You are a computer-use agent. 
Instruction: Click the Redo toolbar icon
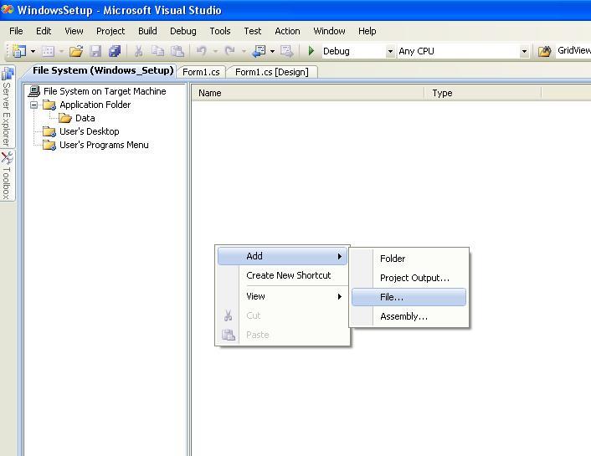[229, 50]
